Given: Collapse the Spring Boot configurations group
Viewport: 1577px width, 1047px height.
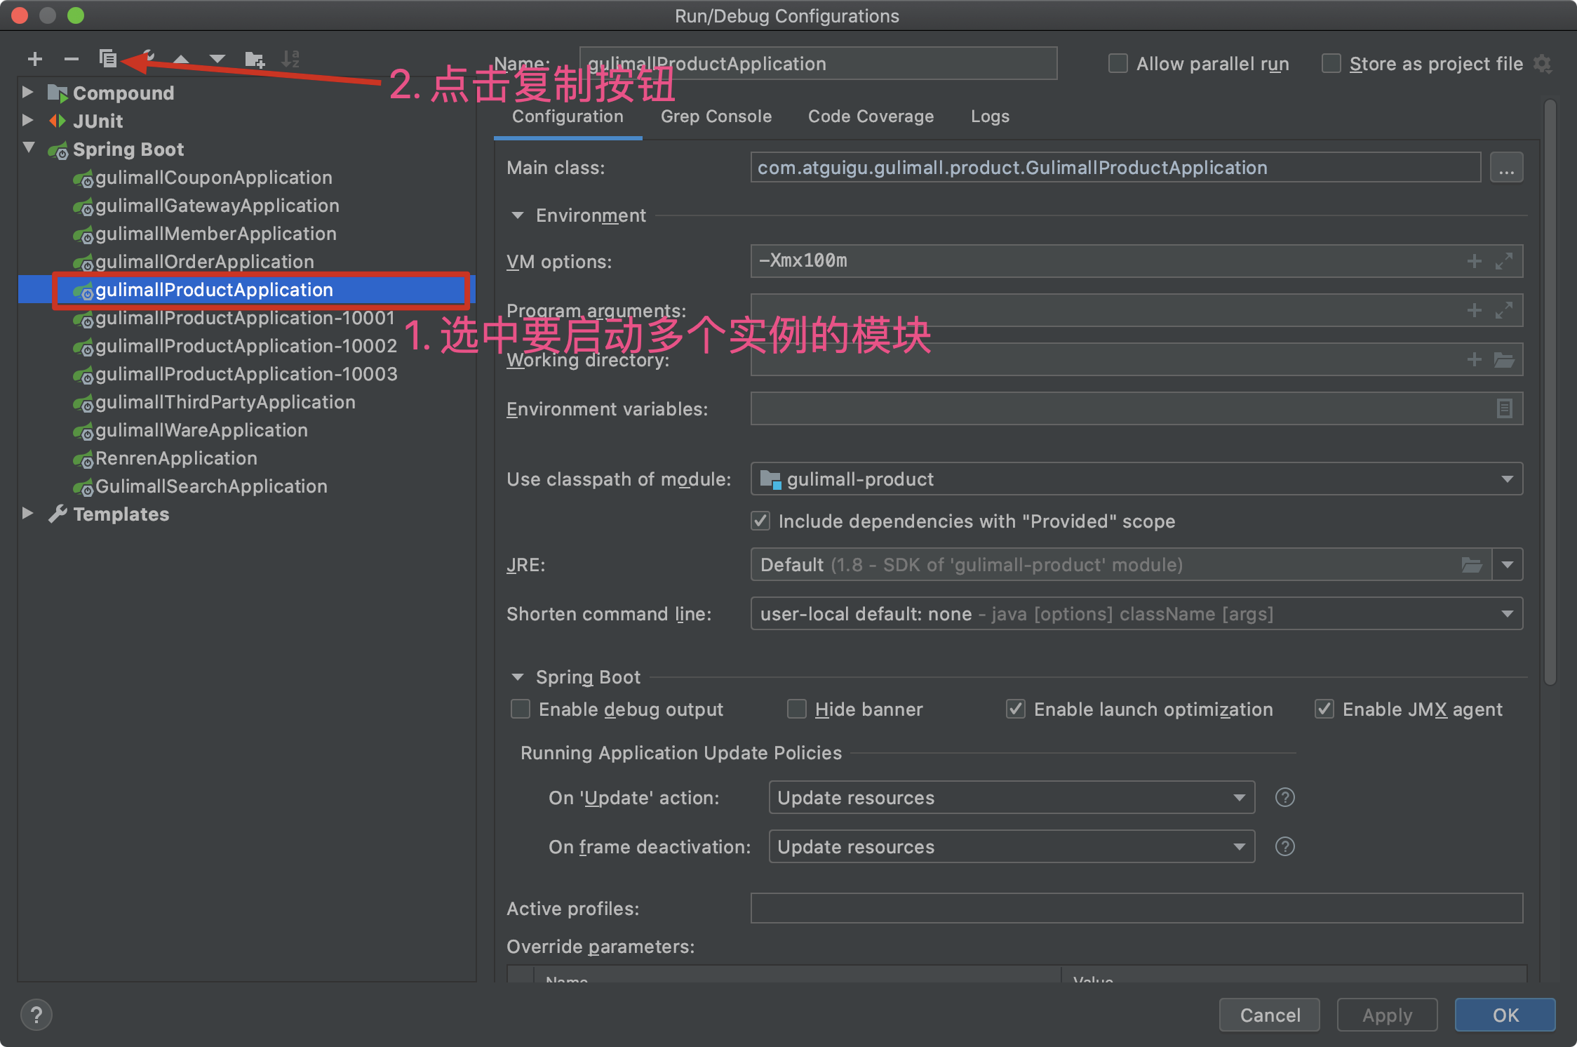Looking at the screenshot, I should 28,148.
